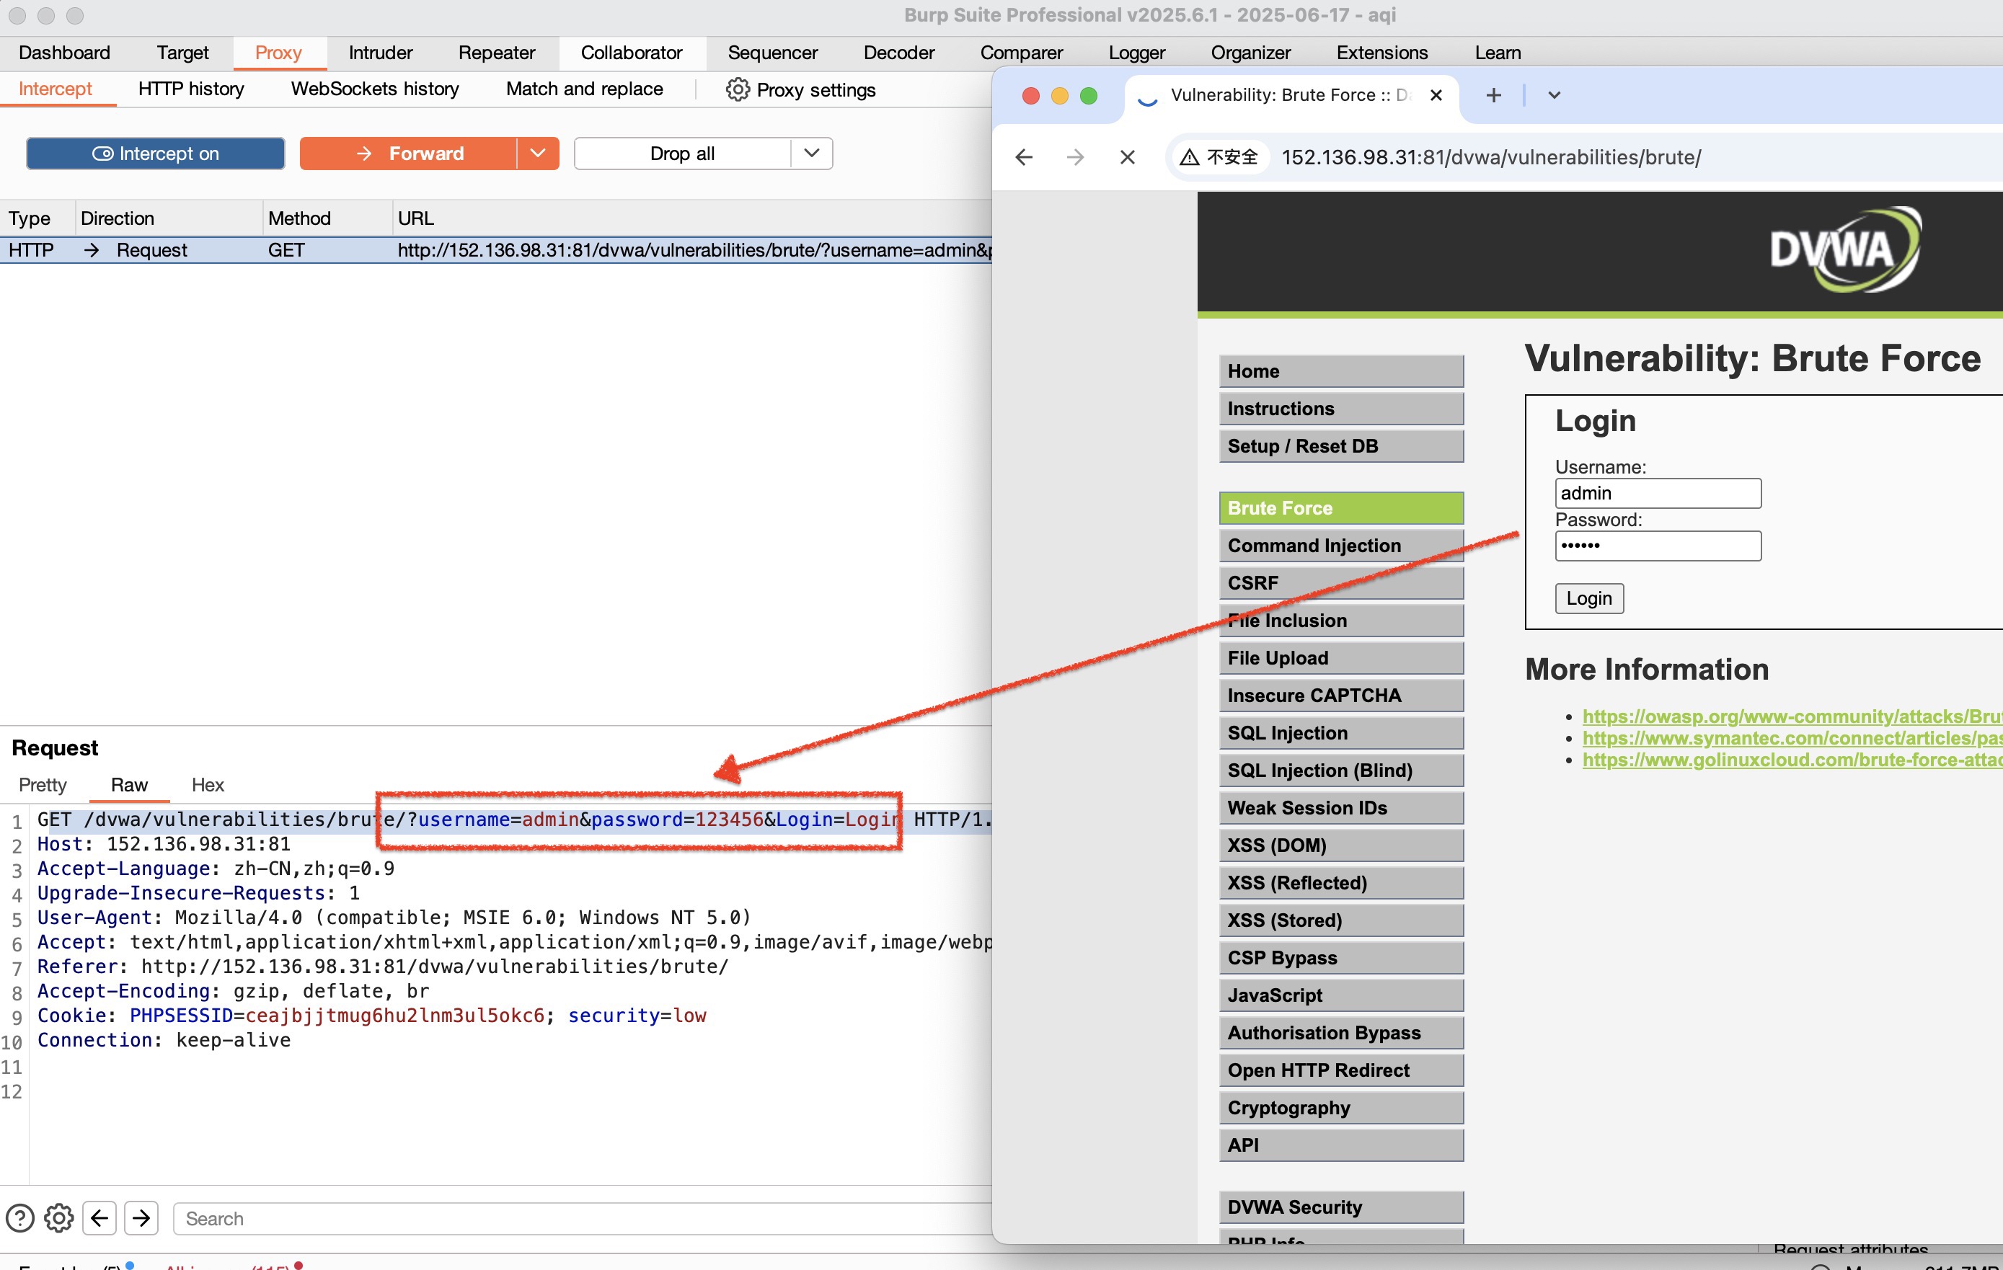
Task: Open the Repeater tab
Action: 497,53
